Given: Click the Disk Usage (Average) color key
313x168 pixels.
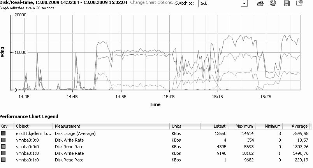Looking at the screenshot, I should tap(3, 133).
